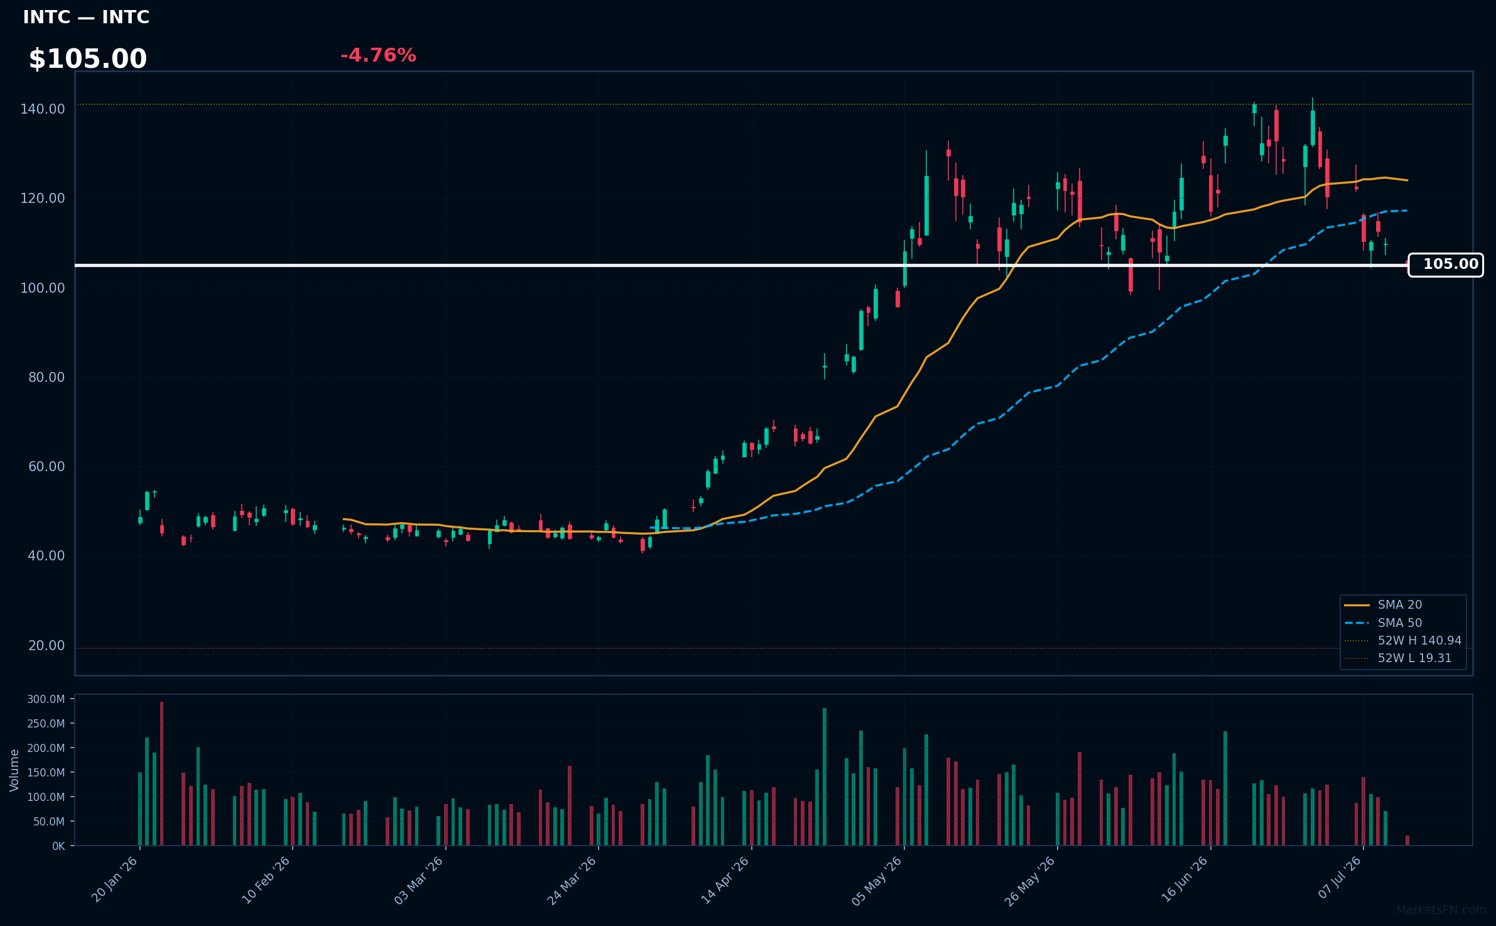Click the 50.0M volume axis label
1496x926 pixels.
pos(48,822)
